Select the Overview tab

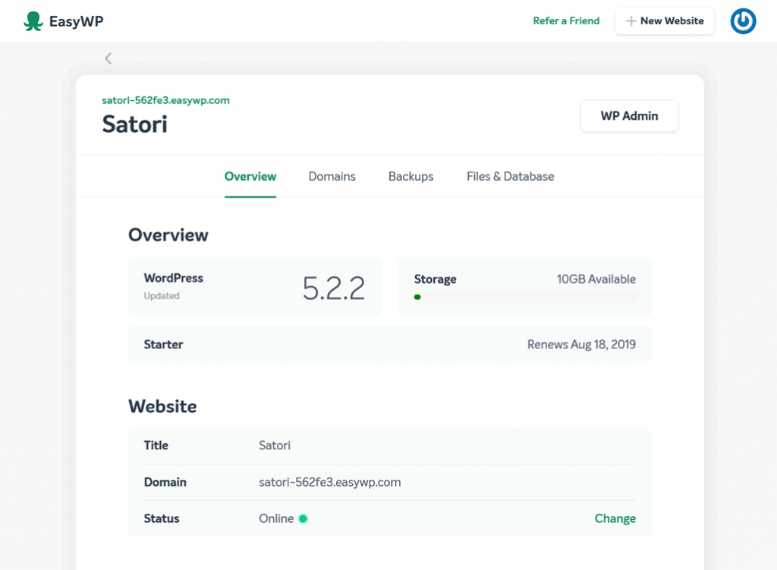pos(250,176)
